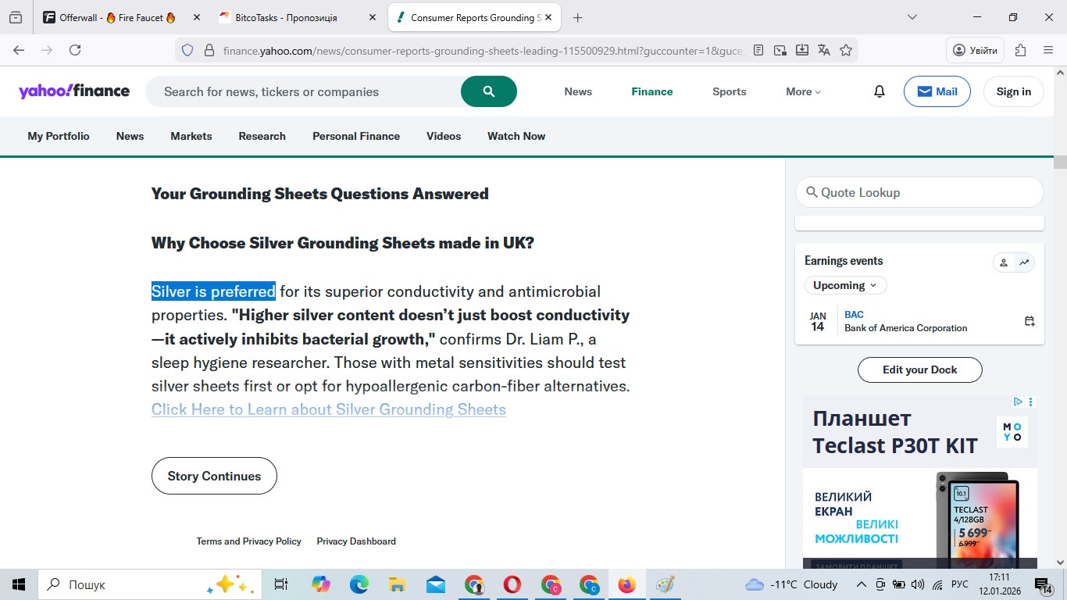
Task: Open the tracking protection shield icon
Action: (187, 50)
